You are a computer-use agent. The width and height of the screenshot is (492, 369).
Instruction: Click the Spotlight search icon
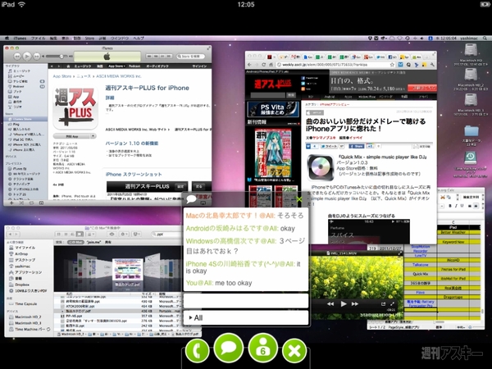(485, 39)
